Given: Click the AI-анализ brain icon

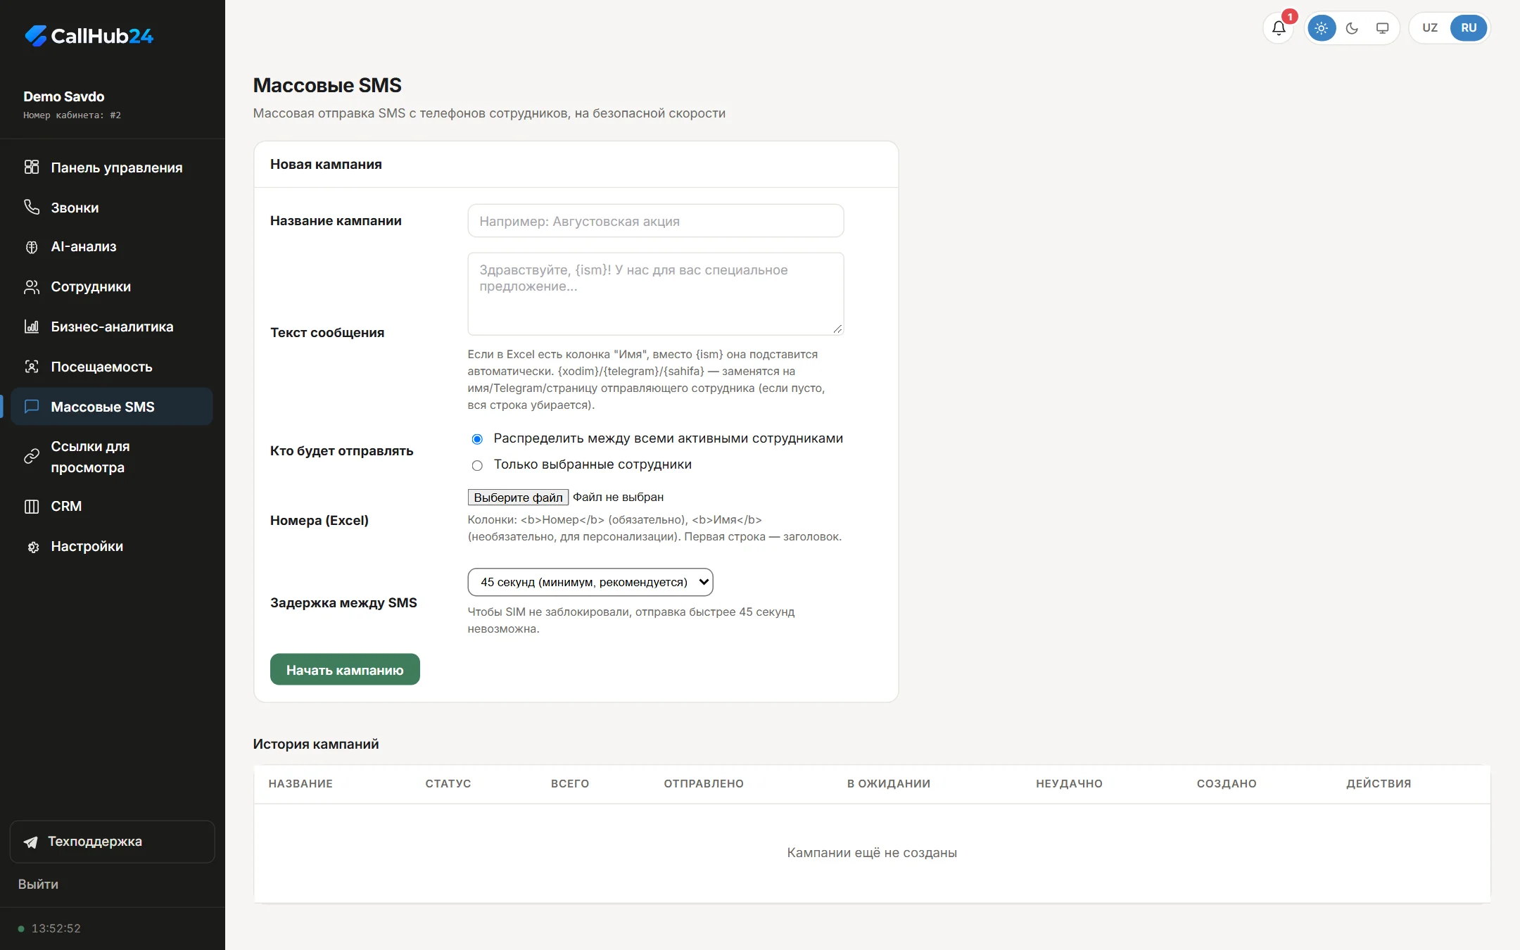Looking at the screenshot, I should pyautogui.click(x=32, y=247).
